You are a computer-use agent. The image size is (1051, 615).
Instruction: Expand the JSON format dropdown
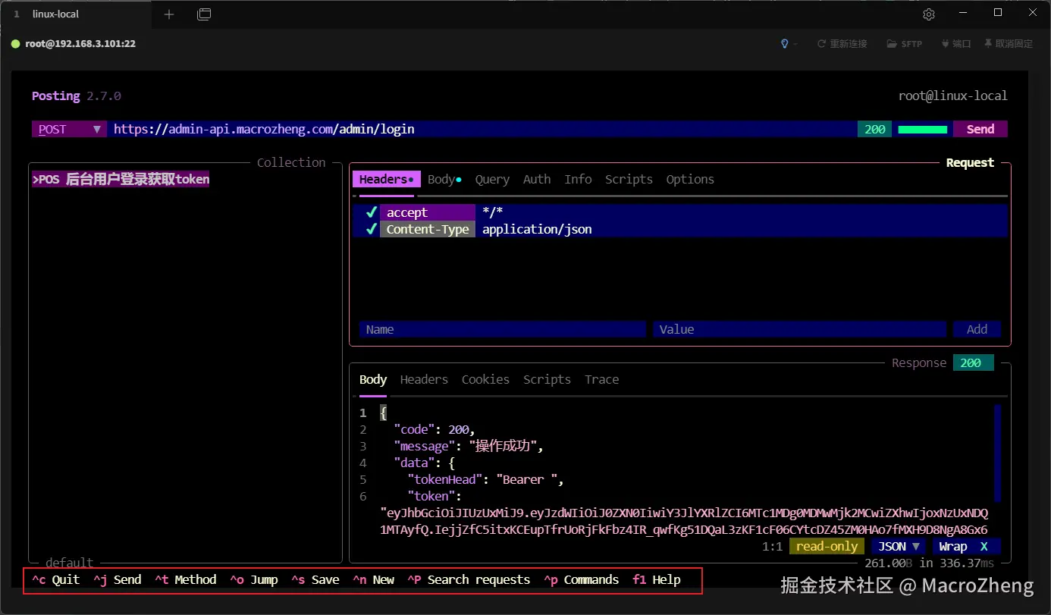tap(899, 546)
